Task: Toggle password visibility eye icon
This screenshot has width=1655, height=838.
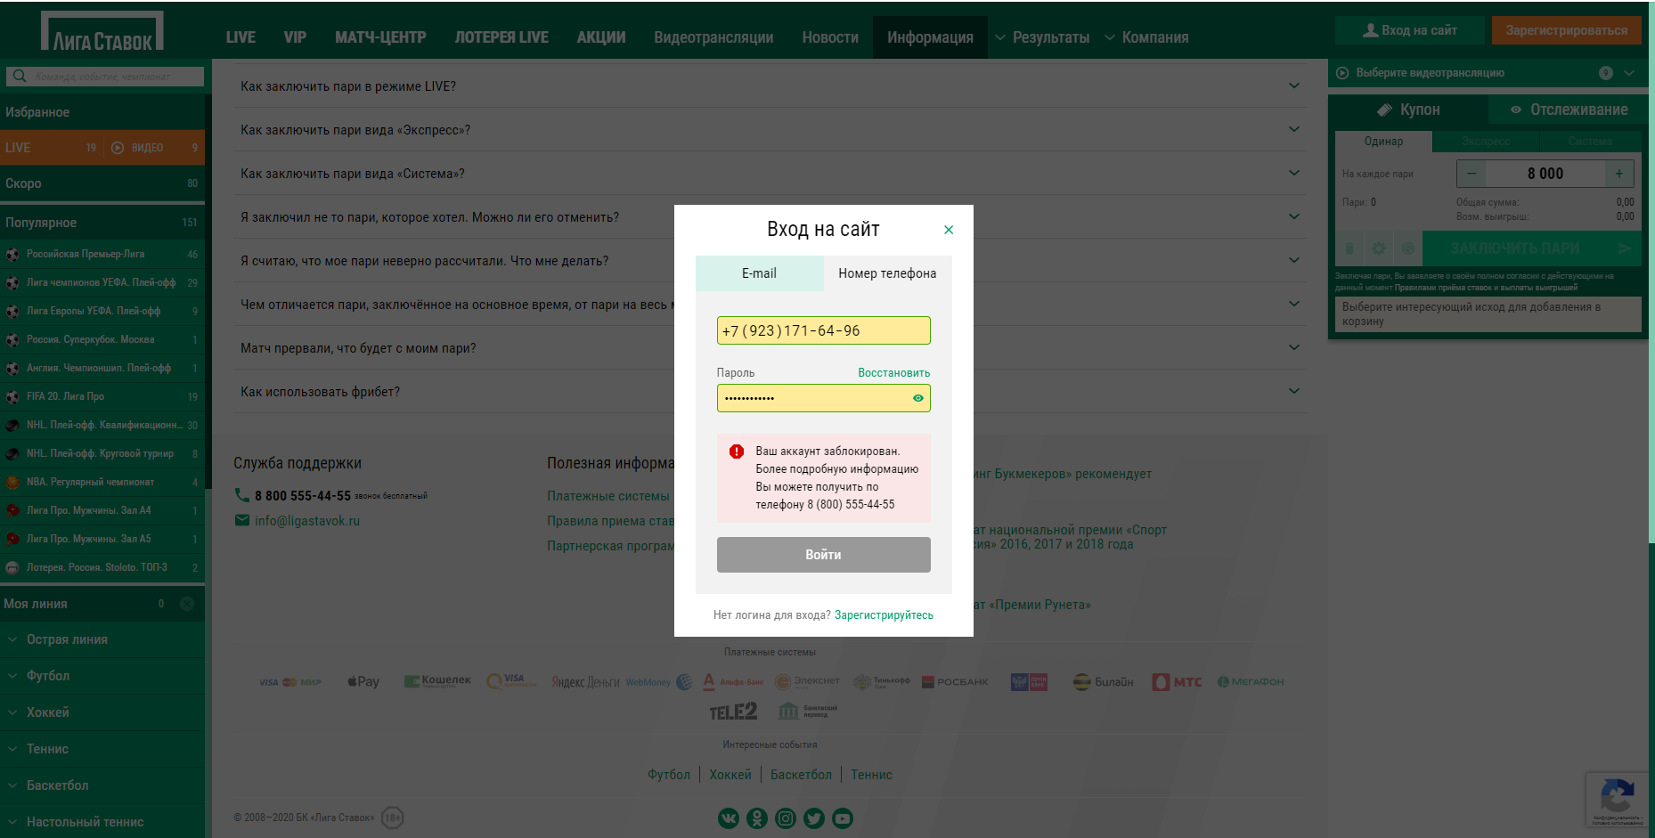Action: click(x=917, y=398)
